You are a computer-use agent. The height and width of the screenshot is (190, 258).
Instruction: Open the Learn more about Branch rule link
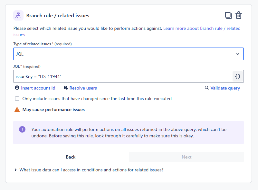pyautogui.click(x=202, y=28)
